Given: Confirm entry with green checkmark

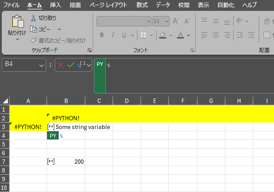Looking at the screenshot, I should click(71, 65).
